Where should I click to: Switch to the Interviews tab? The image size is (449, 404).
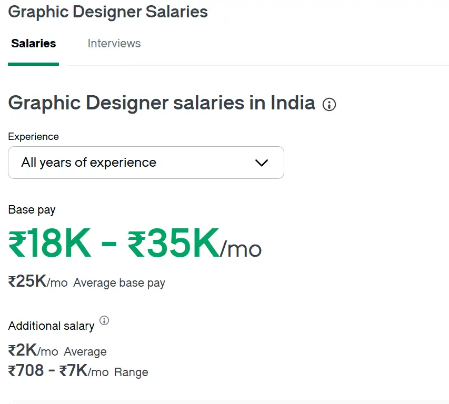tap(114, 44)
